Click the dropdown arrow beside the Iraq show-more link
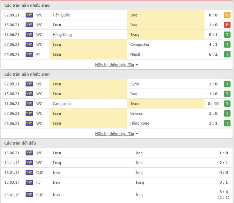 point(137,65)
